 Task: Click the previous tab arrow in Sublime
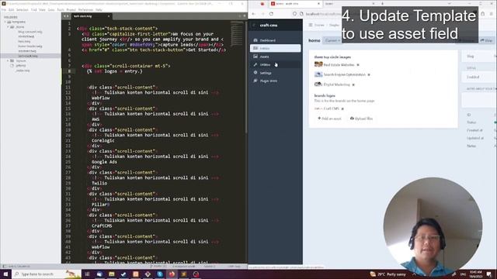tap(64, 16)
